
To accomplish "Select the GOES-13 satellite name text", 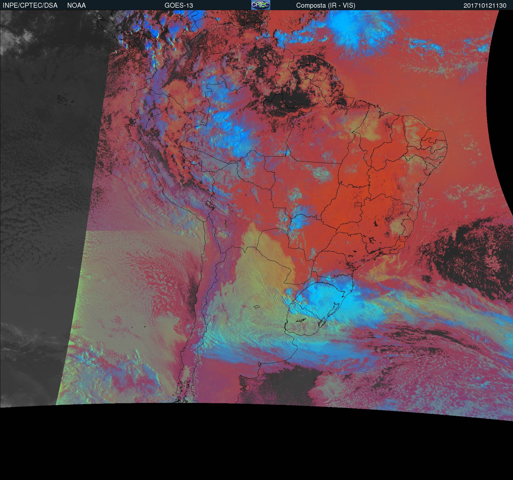I will [x=179, y=5].
